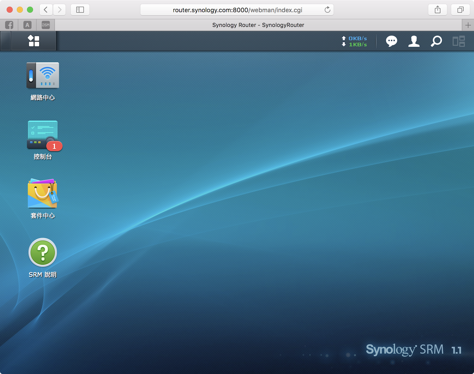The width and height of the screenshot is (474, 374).
Task: Switch to the pinned Facebook tab
Action: click(9, 25)
